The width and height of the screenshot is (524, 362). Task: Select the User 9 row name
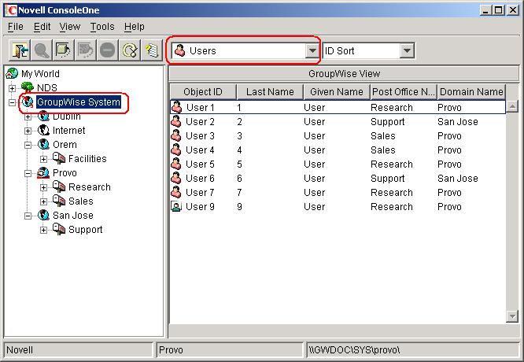(x=200, y=206)
